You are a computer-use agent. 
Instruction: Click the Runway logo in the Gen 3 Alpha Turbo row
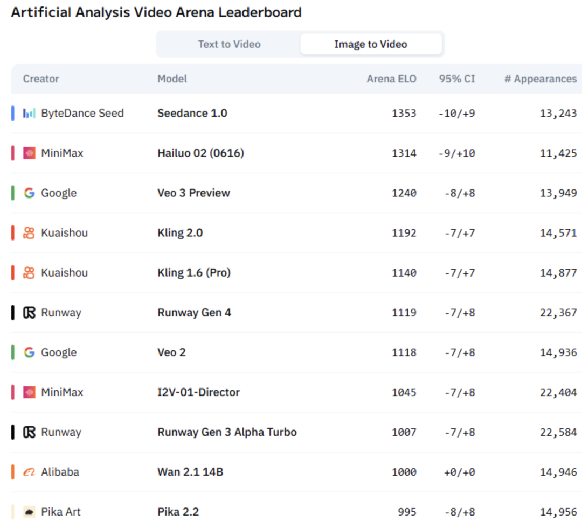tap(29, 432)
